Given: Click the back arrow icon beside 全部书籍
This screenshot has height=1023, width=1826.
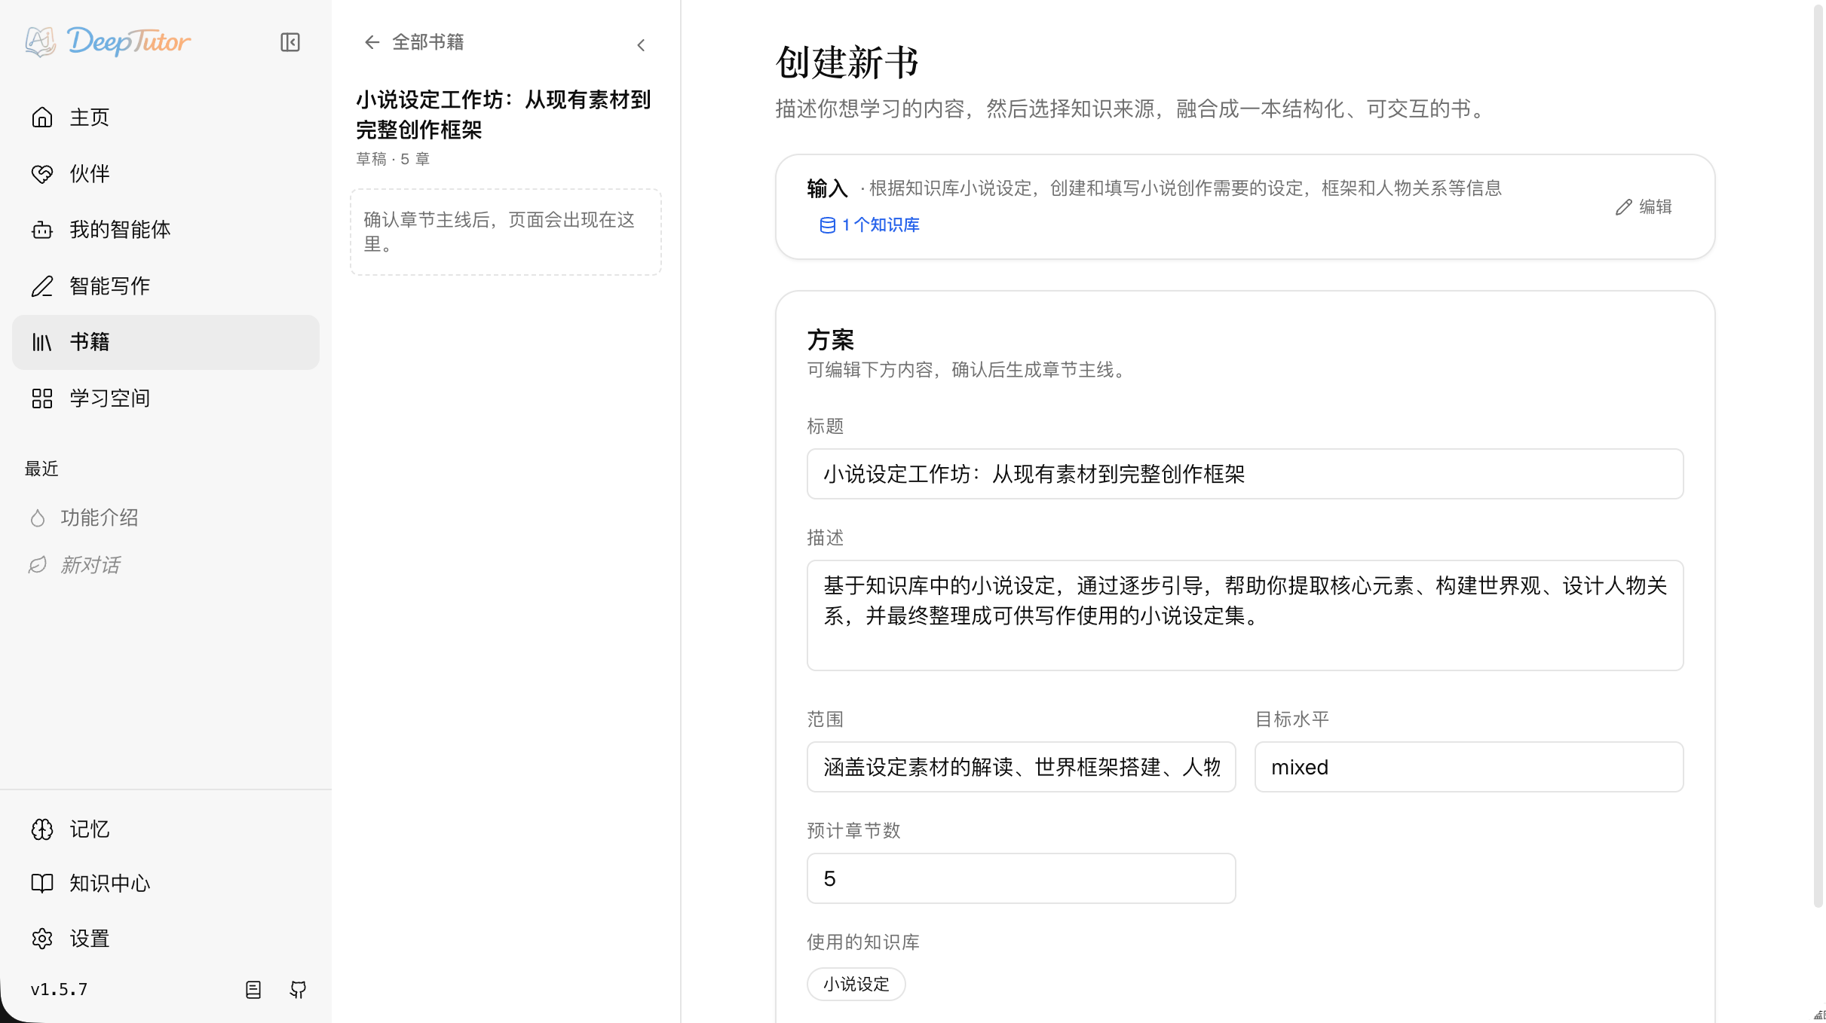Looking at the screenshot, I should point(372,42).
